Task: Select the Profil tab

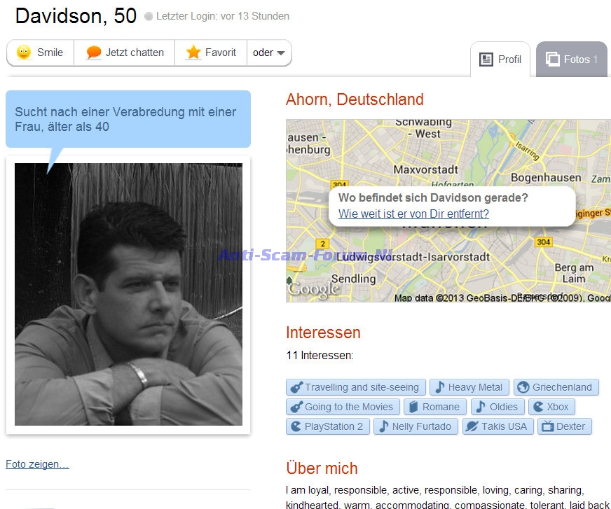Action: tap(500, 60)
